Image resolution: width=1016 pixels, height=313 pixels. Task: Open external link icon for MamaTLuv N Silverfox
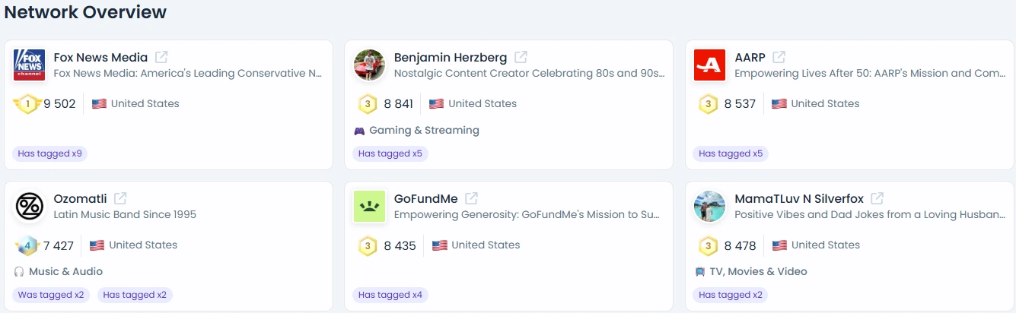coord(877,198)
